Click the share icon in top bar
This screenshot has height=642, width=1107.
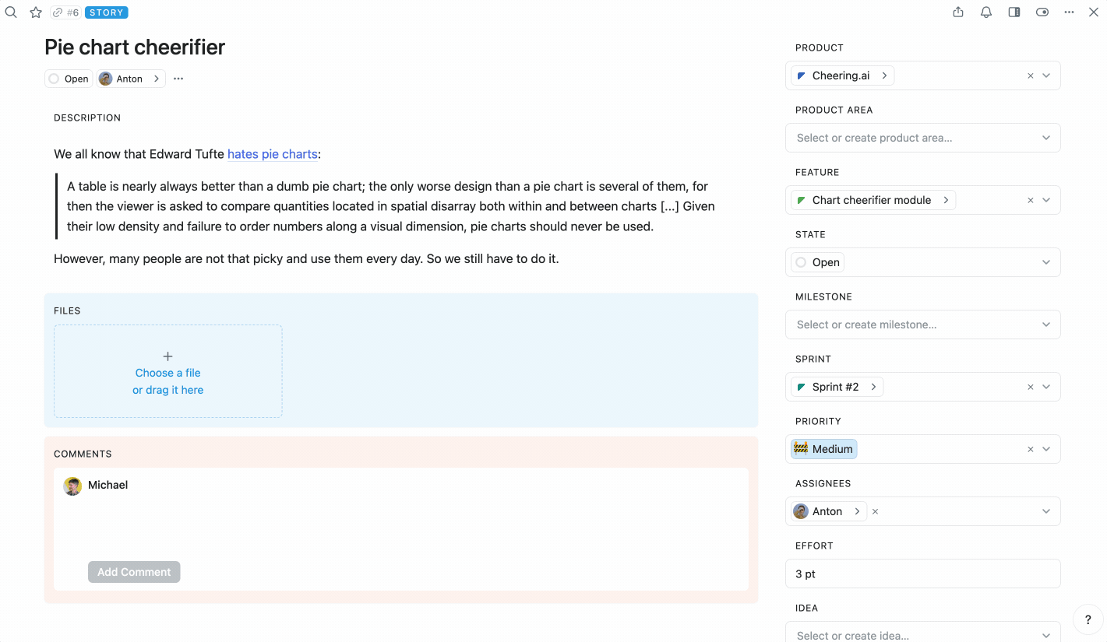(x=958, y=12)
